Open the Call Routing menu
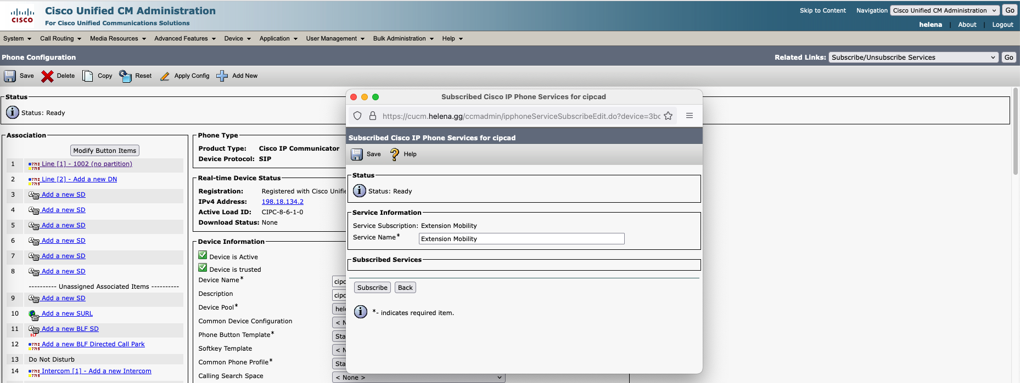Viewport: 1020px width, 383px height. (x=60, y=39)
